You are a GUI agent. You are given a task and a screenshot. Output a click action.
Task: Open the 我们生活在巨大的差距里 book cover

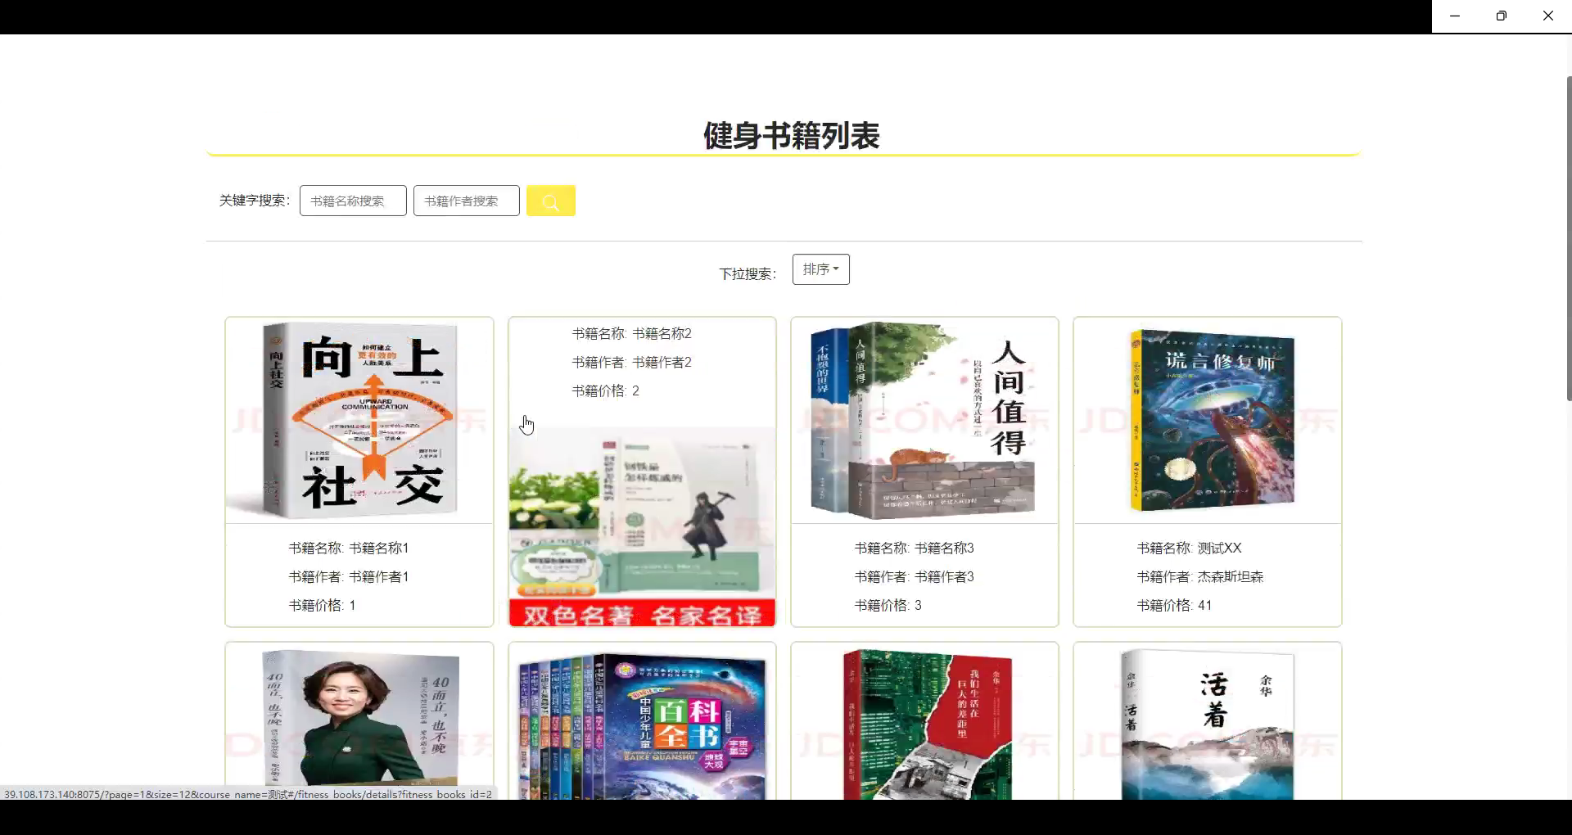(x=924, y=722)
